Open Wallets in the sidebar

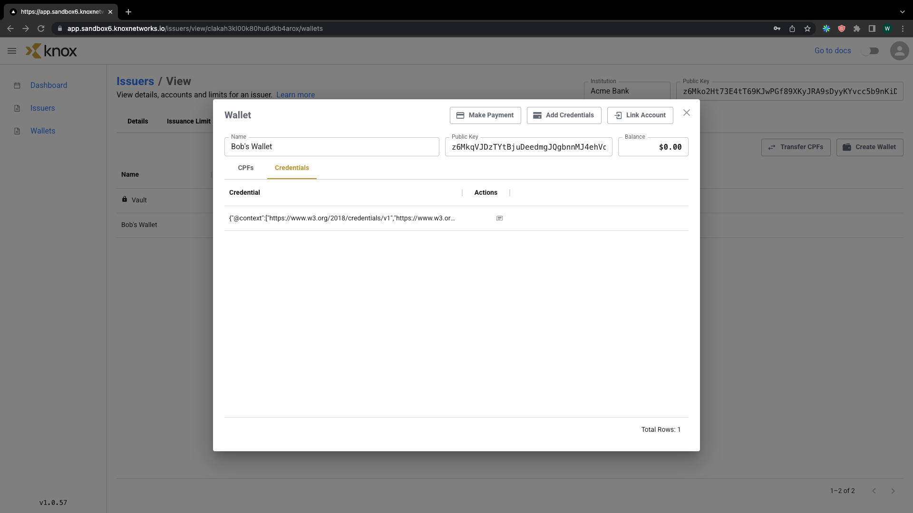tap(43, 131)
